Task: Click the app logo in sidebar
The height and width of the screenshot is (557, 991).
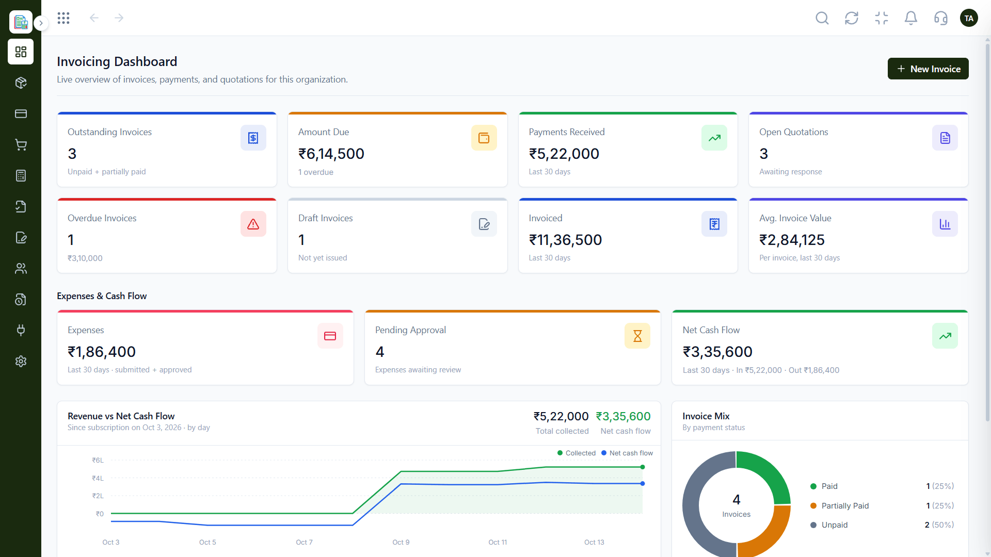Action: (21, 22)
